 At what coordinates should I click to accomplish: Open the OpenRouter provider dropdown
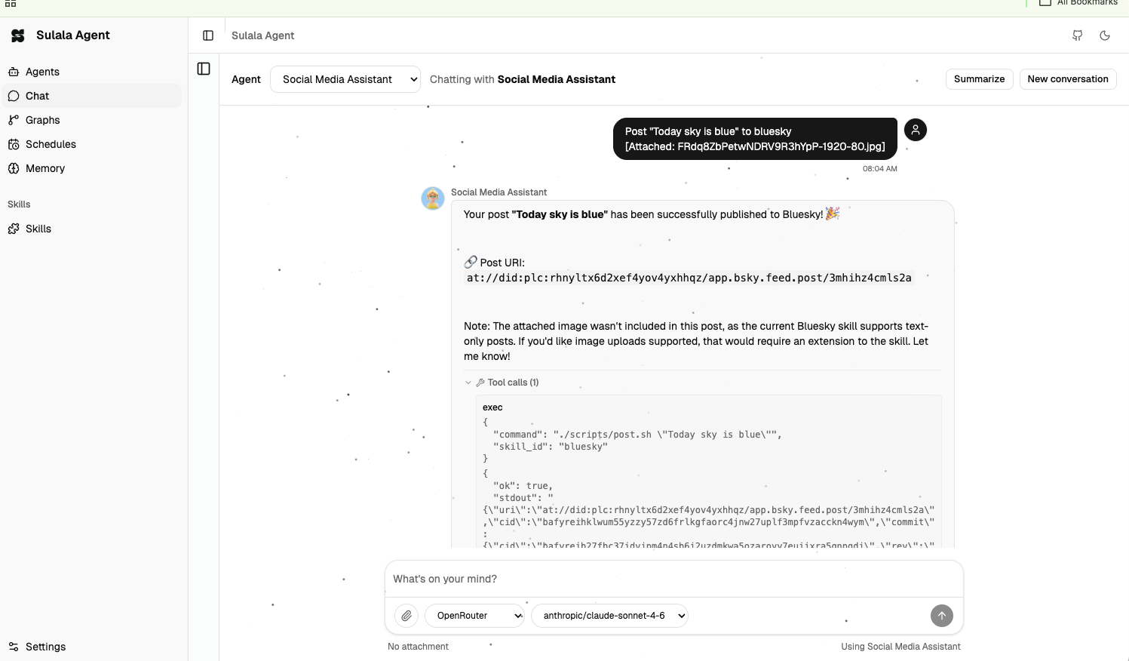pyautogui.click(x=475, y=616)
